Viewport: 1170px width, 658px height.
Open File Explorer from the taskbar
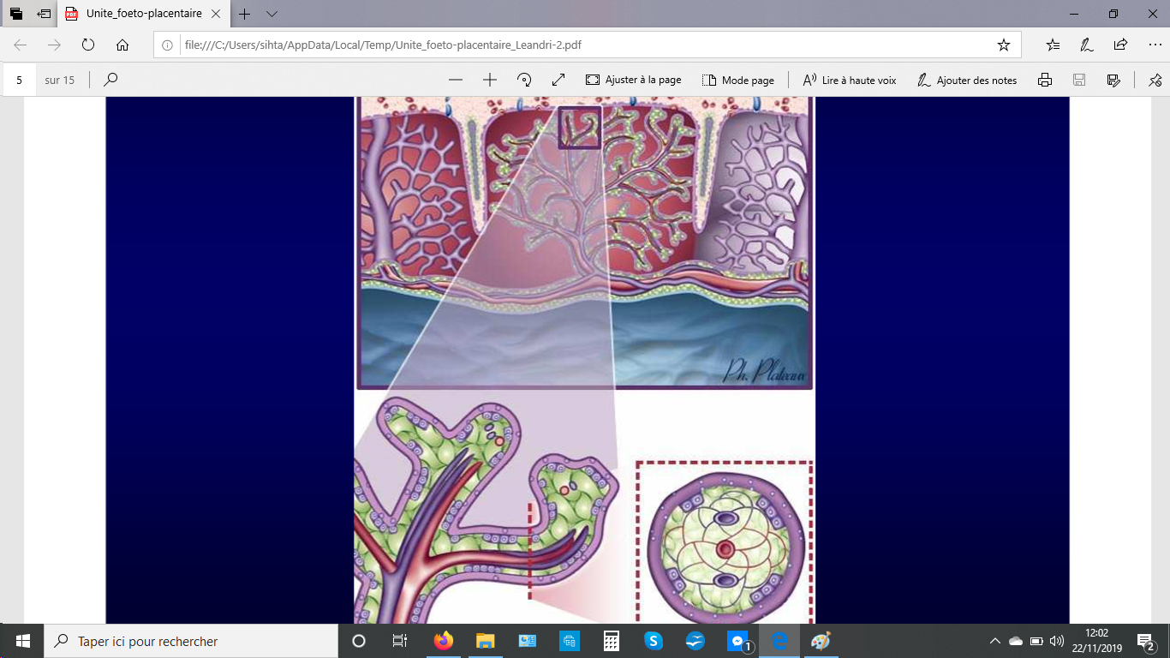[486, 641]
